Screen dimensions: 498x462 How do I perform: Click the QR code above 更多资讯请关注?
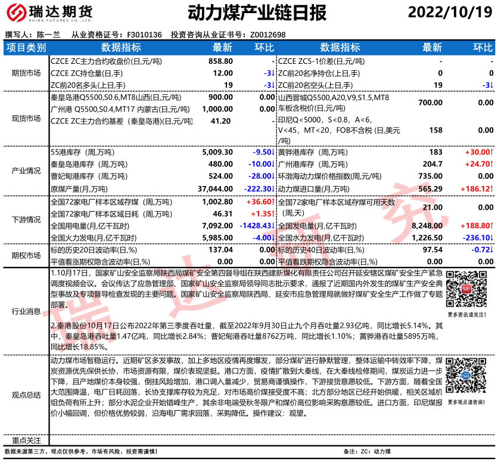point(465,289)
